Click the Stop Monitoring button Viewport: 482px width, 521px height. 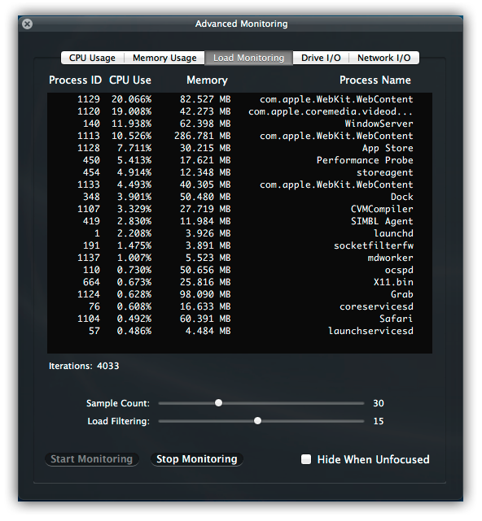197,459
